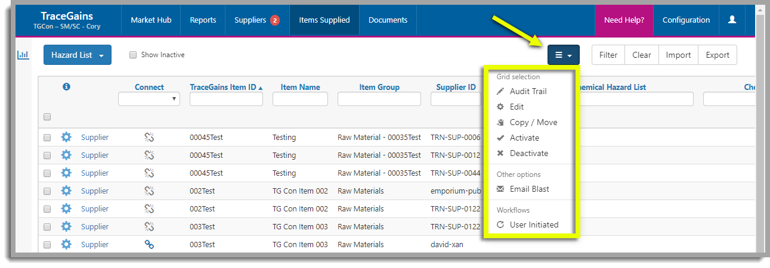Viewport: 770px width, 268px height.
Task: Open Configuration in top navigation
Action: pos(686,20)
